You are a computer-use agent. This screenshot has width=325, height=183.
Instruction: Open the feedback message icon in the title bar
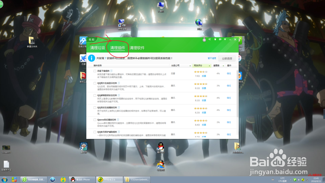220,39
